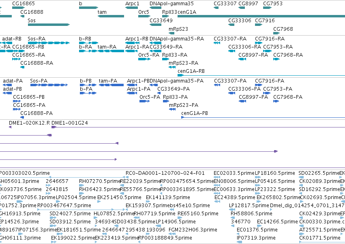Click the RpII33 gene label

pos(169,12)
